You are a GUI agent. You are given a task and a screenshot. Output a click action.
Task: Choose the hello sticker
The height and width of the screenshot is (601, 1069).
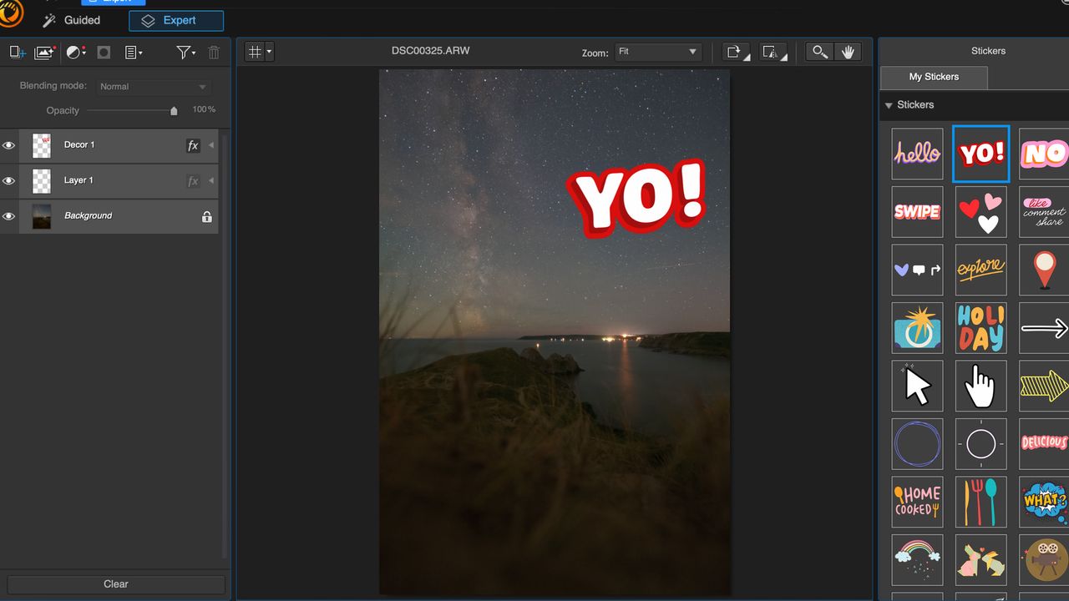click(917, 154)
